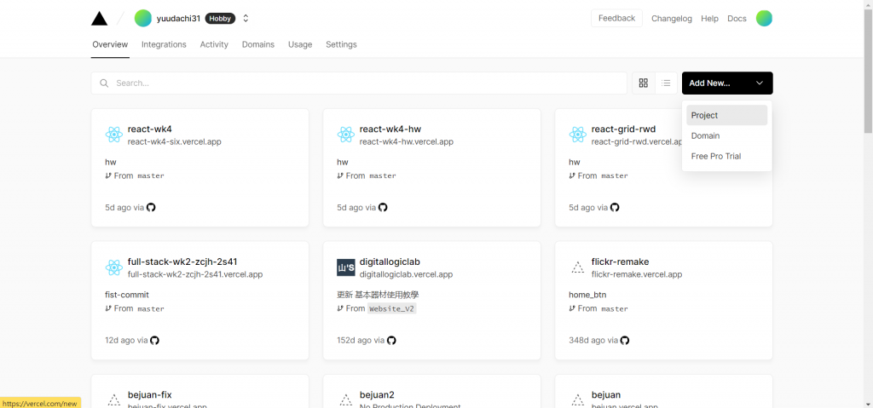
Task: Click the digitallogiclab project logo
Action: pyautogui.click(x=346, y=267)
